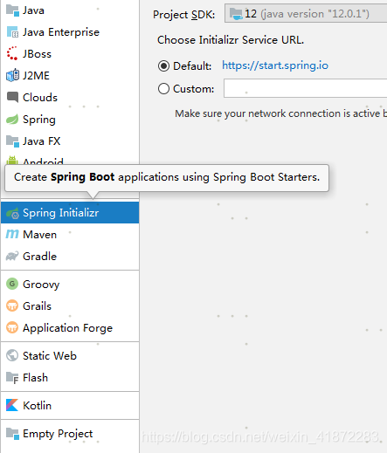Choose Empty Project type
The height and width of the screenshot is (453, 387).
coord(70,434)
